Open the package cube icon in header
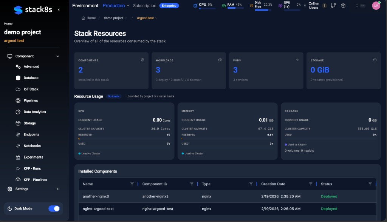387x222 pixels. pyautogui.click(x=343, y=5)
